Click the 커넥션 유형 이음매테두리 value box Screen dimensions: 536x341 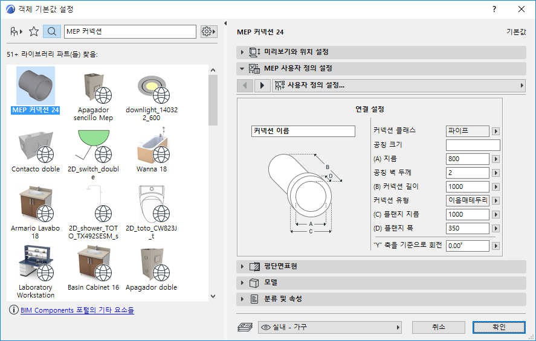pyautogui.click(x=467, y=201)
